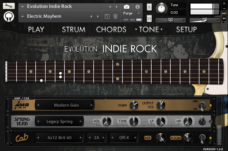Step to previous mic before 2A
The width and height of the screenshot is (228, 151).
pos(90,138)
